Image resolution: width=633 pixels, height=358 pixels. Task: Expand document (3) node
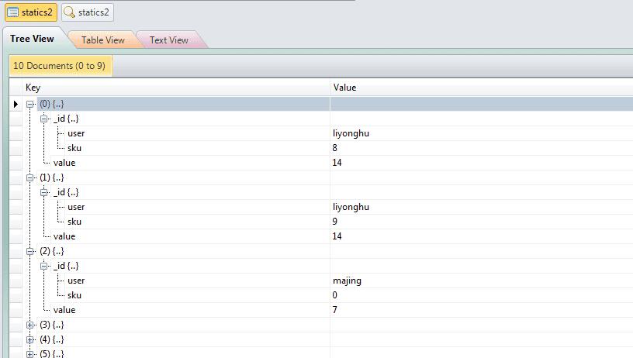coord(30,325)
